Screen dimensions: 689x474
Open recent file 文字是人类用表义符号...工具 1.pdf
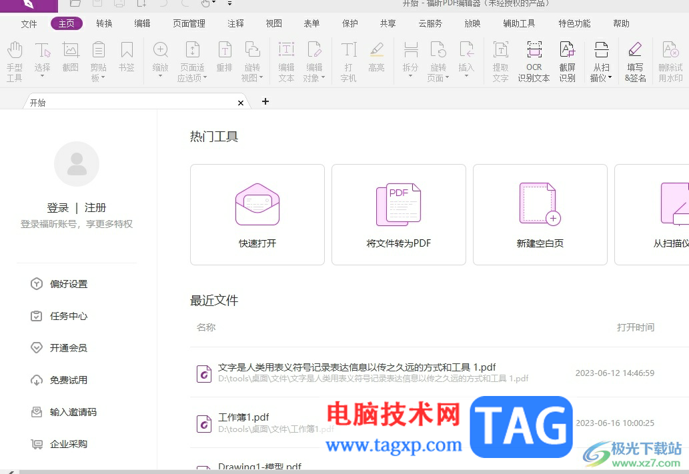click(357, 367)
